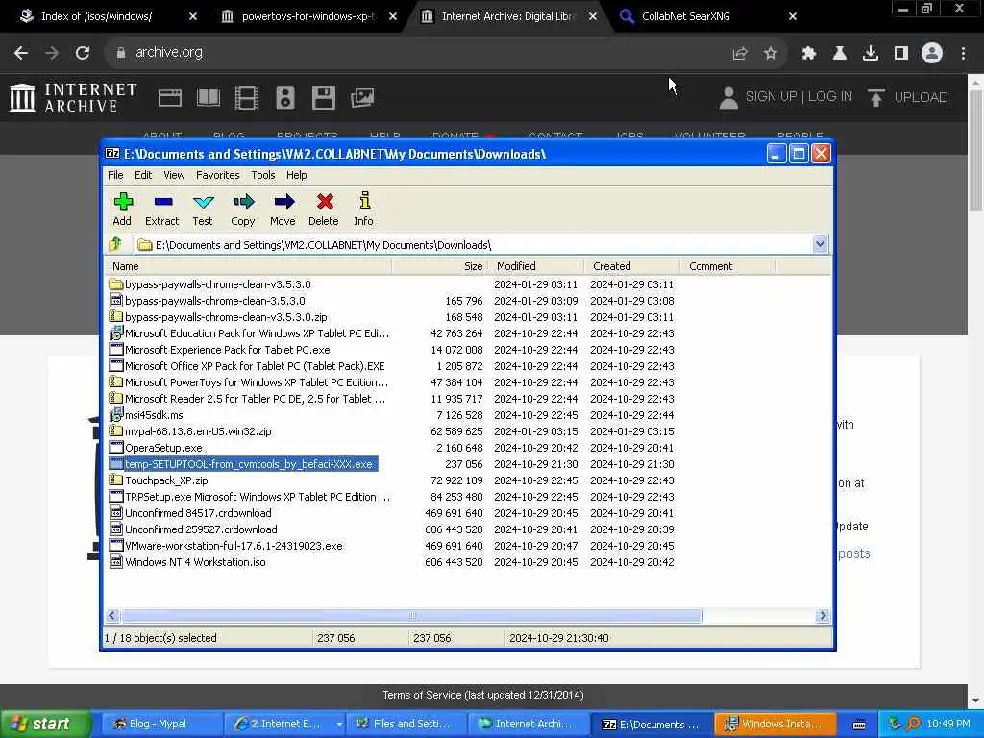Expand the 7-Zip address path dropdown
984x738 pixels.
coord(820,244)
